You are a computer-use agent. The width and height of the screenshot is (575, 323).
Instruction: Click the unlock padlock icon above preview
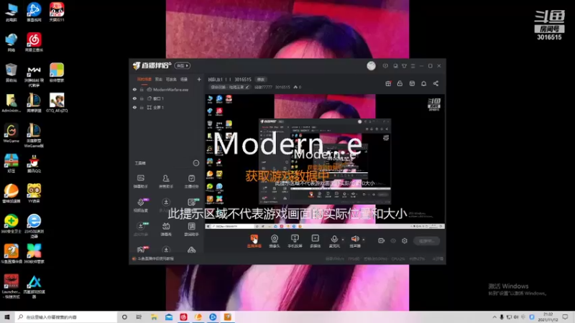tap(400, 83)
